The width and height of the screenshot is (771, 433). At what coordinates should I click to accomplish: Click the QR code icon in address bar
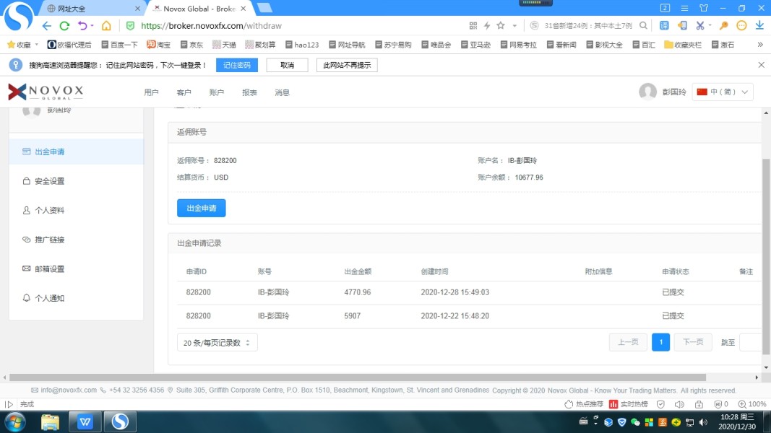coord(473,25)
